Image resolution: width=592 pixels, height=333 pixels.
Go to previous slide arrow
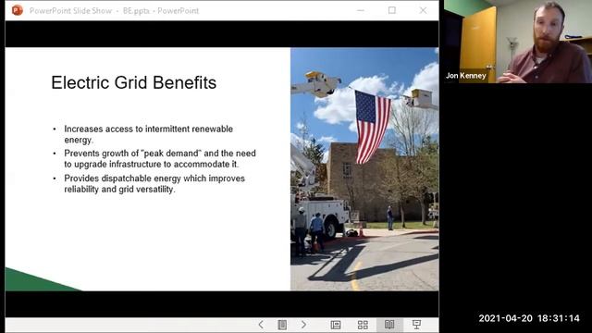(261, 325)
